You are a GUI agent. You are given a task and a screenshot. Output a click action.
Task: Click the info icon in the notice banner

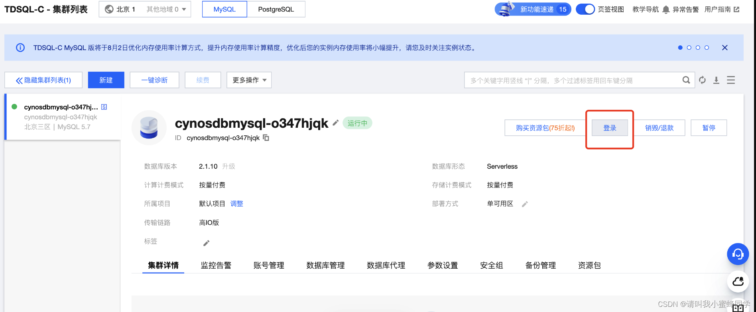(20, 48)
